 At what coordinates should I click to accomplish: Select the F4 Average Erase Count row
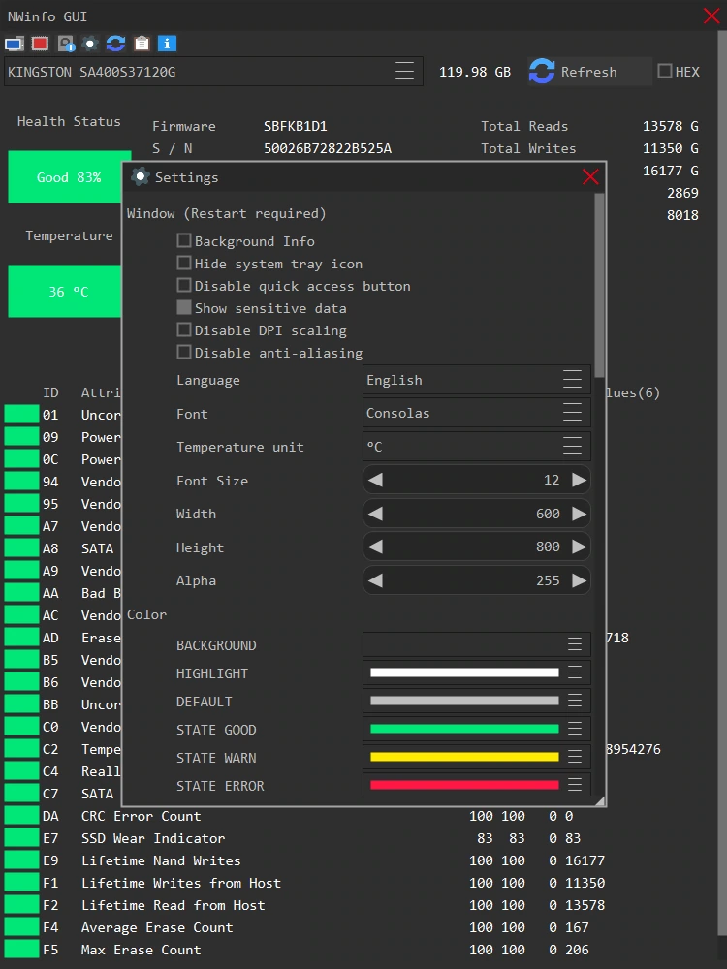(x=359, y=927)
